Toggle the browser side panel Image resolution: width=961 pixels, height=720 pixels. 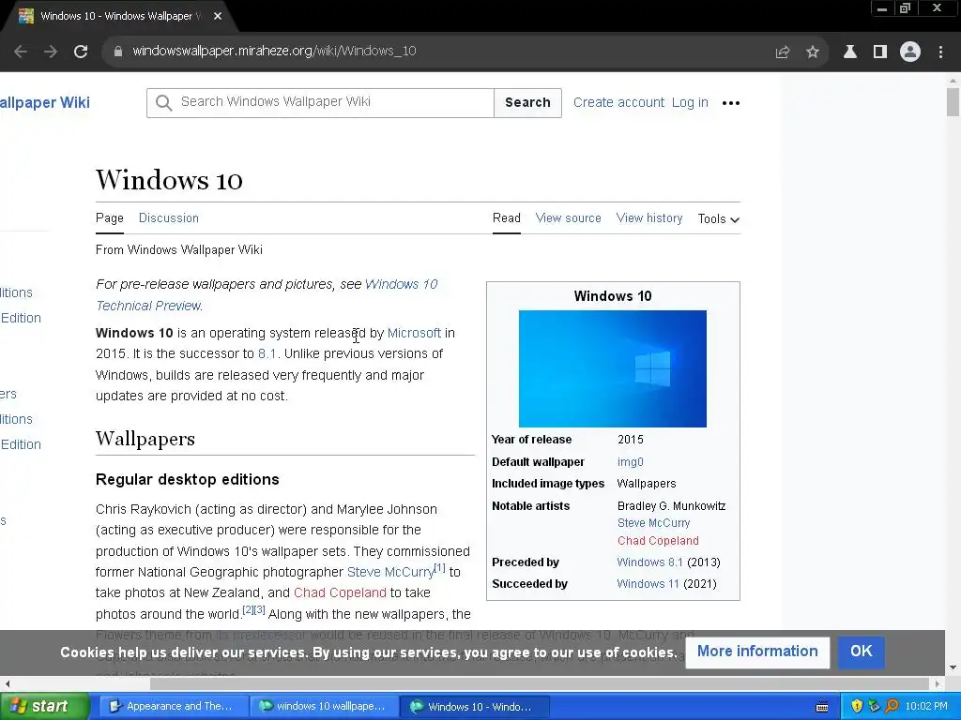click(x=880, y=52)
